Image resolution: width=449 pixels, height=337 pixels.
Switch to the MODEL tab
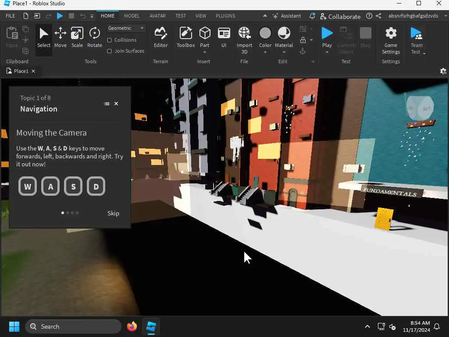click(x=132, y=16)
